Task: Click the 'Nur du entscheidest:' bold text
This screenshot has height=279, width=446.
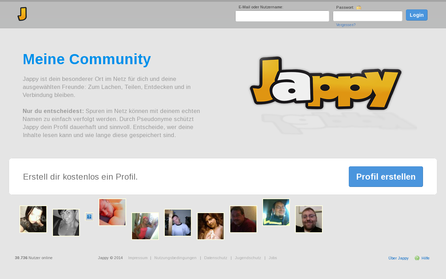Action: tap(53, 111)
